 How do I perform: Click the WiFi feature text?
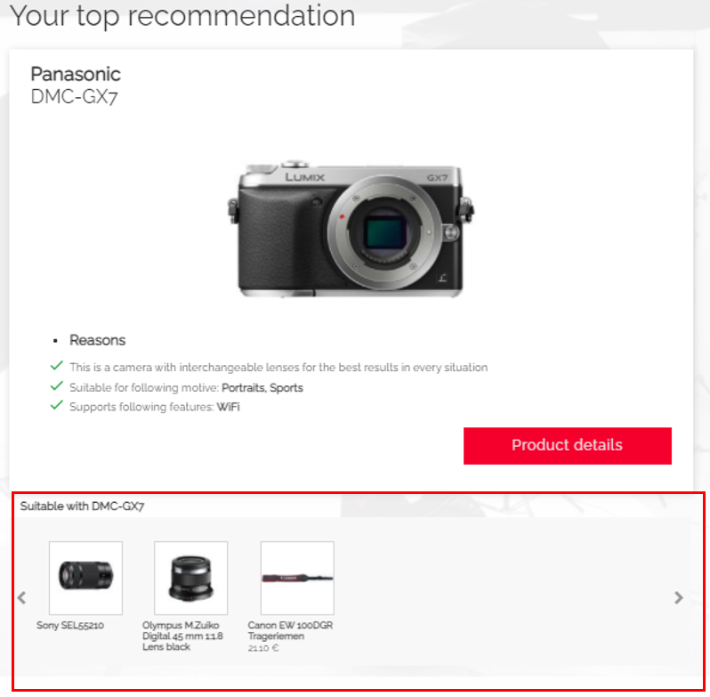click(228, 407)
